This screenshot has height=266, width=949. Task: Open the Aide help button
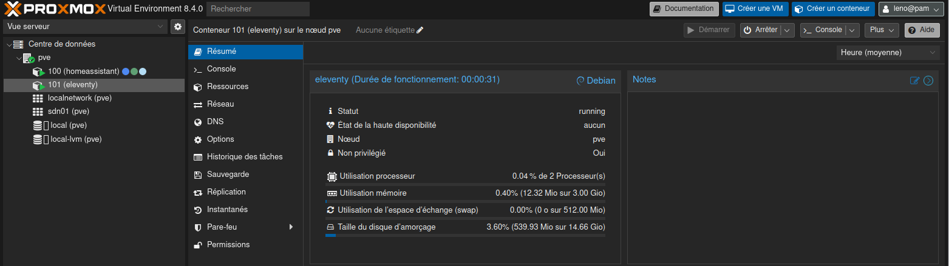coord(922,30)
